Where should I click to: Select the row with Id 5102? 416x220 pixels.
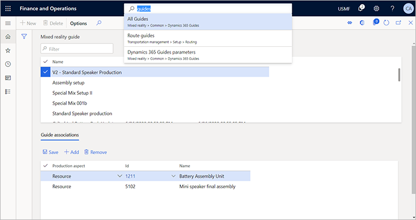(x=146, y=187)
